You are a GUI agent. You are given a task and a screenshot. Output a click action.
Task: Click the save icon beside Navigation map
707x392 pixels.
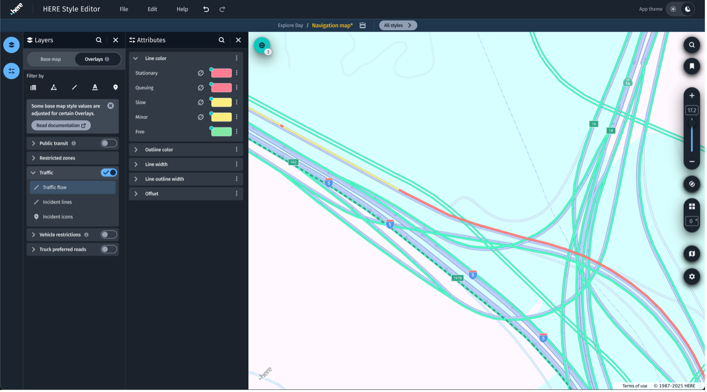click(x=363, y=25)
